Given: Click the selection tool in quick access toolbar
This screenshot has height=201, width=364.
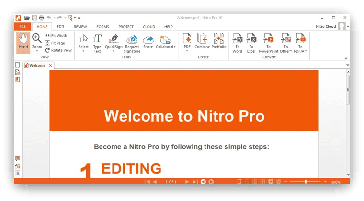Looking at the screenshot, I should 70,18.
